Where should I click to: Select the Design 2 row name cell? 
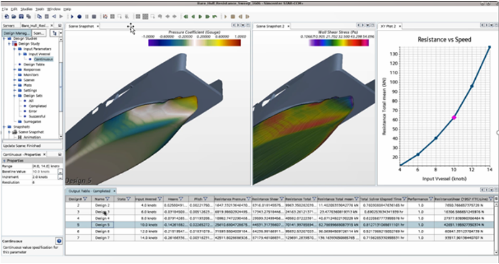point(103,205)
